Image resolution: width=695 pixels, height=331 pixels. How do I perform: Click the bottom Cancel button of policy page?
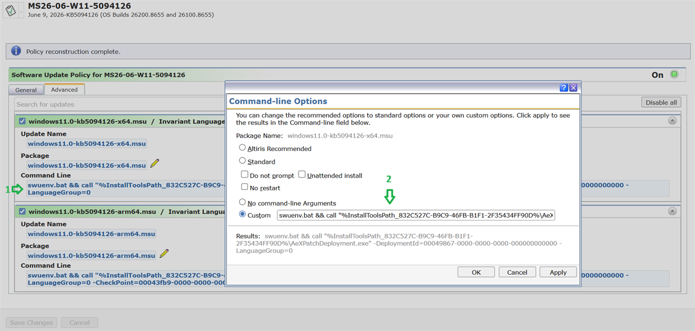coord(79,322)
